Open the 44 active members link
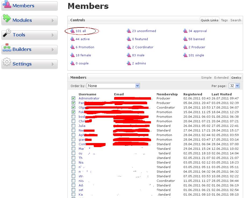246x198 pixels. coord(82,39)
